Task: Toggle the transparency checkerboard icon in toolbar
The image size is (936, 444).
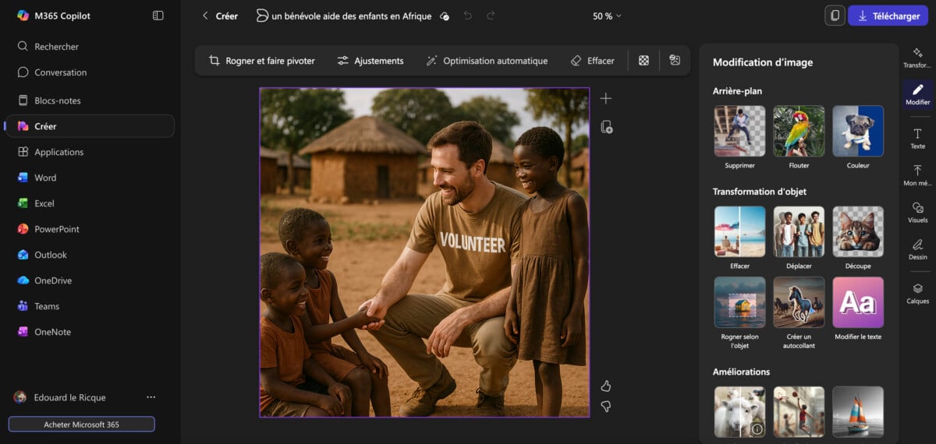Action: coord(643,61)
